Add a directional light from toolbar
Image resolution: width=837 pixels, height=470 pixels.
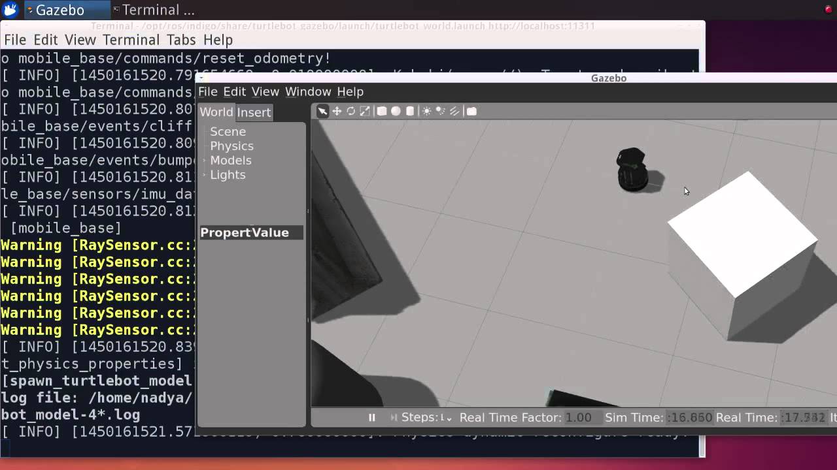454,111
